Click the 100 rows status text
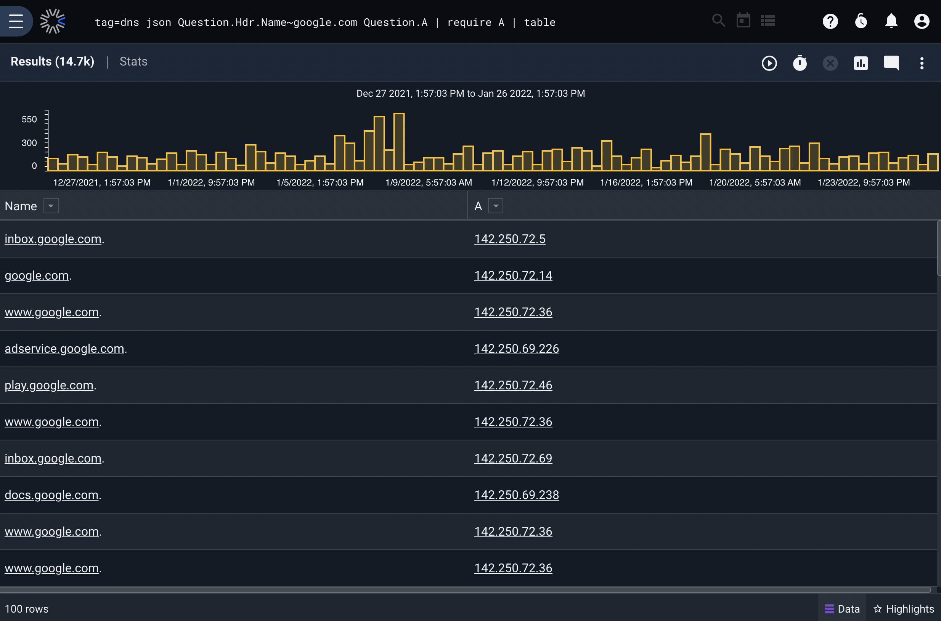 click(27, 609)
